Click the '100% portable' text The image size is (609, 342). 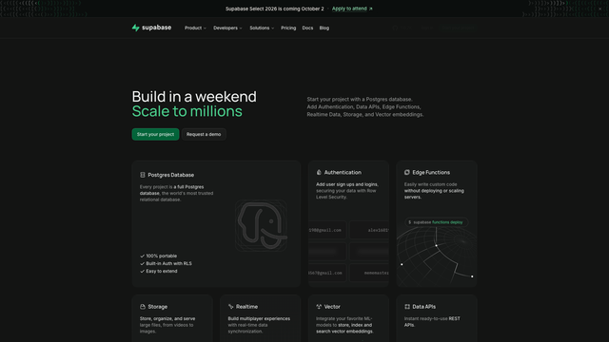pos(161,256)
